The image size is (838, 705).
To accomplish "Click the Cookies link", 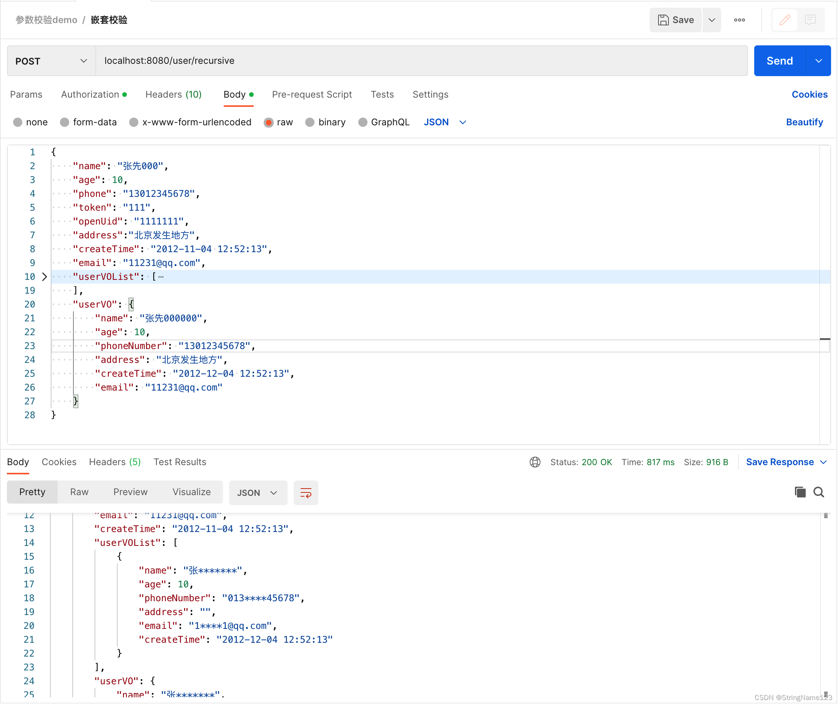I will (809, 94).
